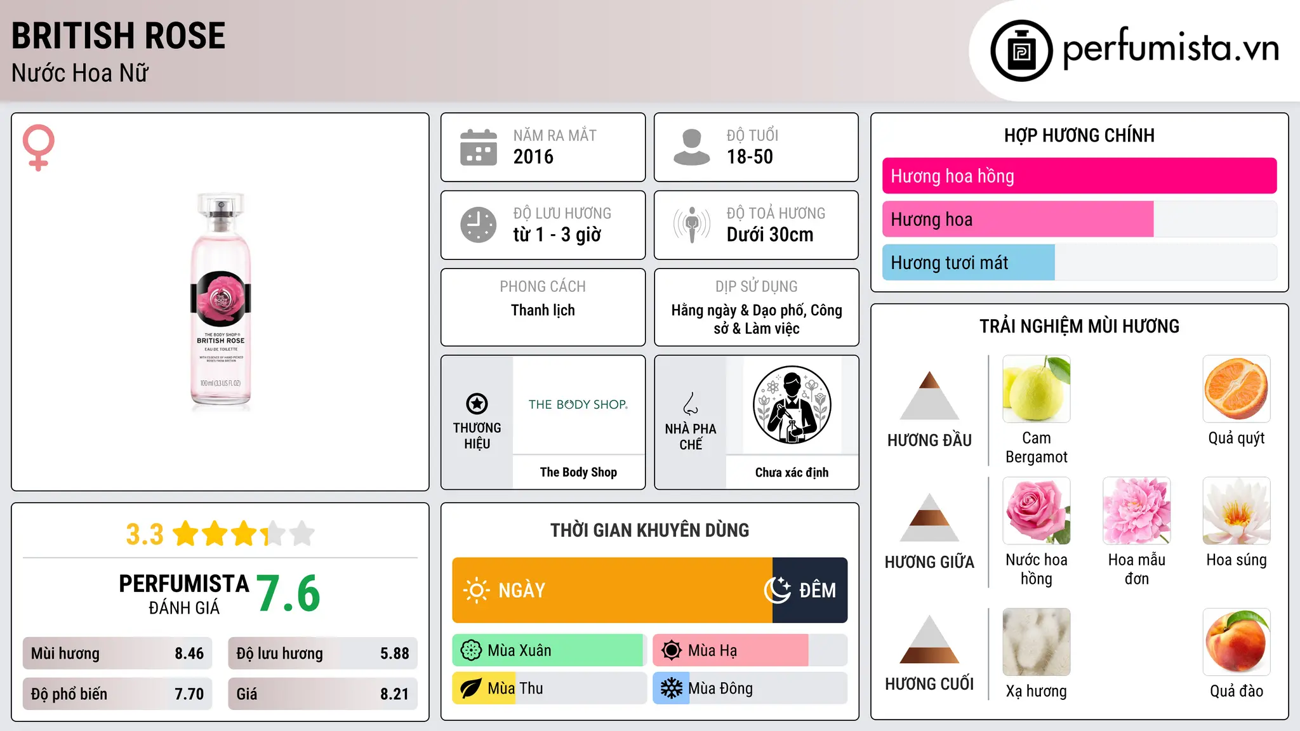Image resolution: width=1300 pixels, height=731 pixels.
Task: Click the pyramid icon above Hương đầu
Action: 929,395
